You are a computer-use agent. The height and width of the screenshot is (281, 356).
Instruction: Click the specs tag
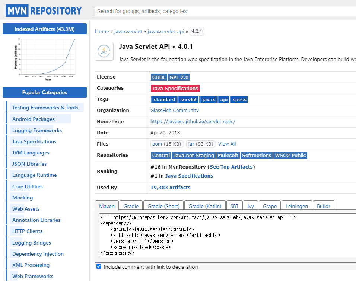click(239, 99)
